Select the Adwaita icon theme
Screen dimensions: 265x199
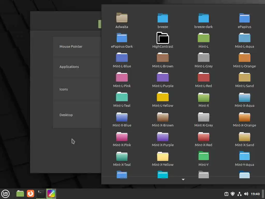pyautogui.click(x=122, y=21)
